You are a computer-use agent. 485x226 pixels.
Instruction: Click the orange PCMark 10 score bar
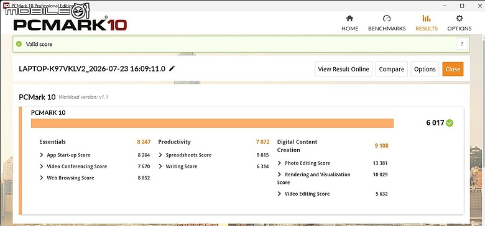pos(212,123)
